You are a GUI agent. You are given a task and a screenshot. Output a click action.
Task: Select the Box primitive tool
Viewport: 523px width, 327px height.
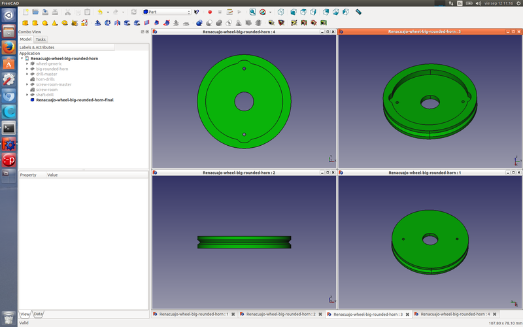click(25, 23)
